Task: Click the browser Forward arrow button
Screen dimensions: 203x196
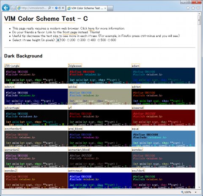Action: (x=13, y=8)
